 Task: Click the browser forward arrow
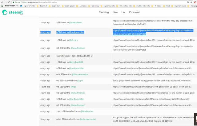coord(6,2)
